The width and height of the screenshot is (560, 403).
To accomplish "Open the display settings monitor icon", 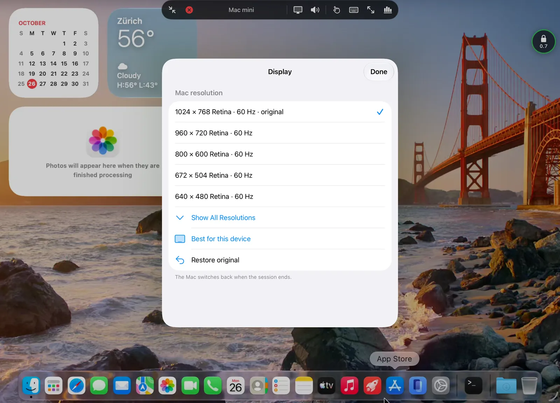I will click(298, 10).
